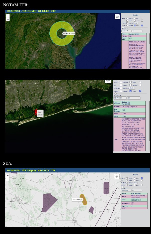This screenshot has height=234, width=151.
Task: Open layers selector on the SUA map
Action: point(117,176)
